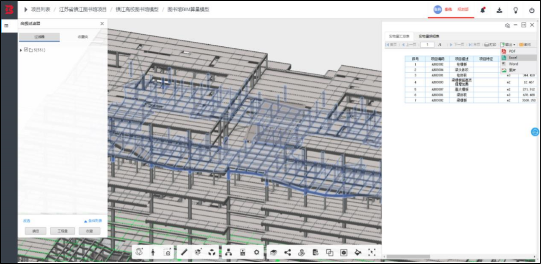The height and width of the screenshot is (264, 541).
Task: Click the report panel horizontal scrollbar
Action: coord(408,256)
